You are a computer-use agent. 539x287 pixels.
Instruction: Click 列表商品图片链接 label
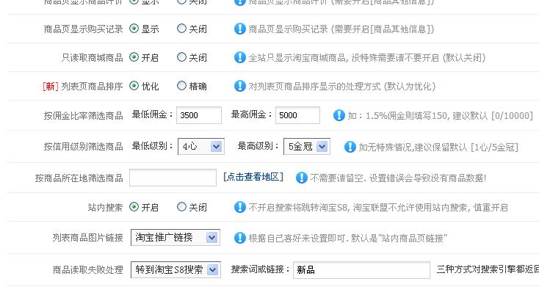tap(87, 238)
